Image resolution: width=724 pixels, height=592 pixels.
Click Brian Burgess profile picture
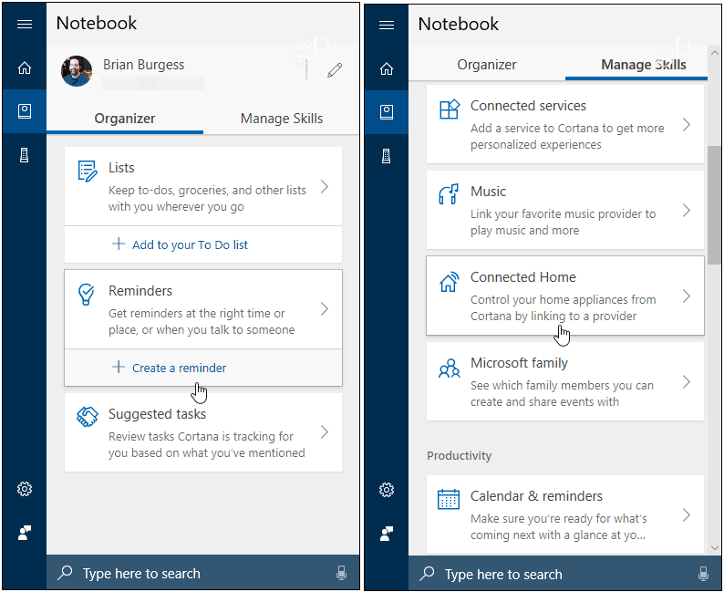(77, 71)
